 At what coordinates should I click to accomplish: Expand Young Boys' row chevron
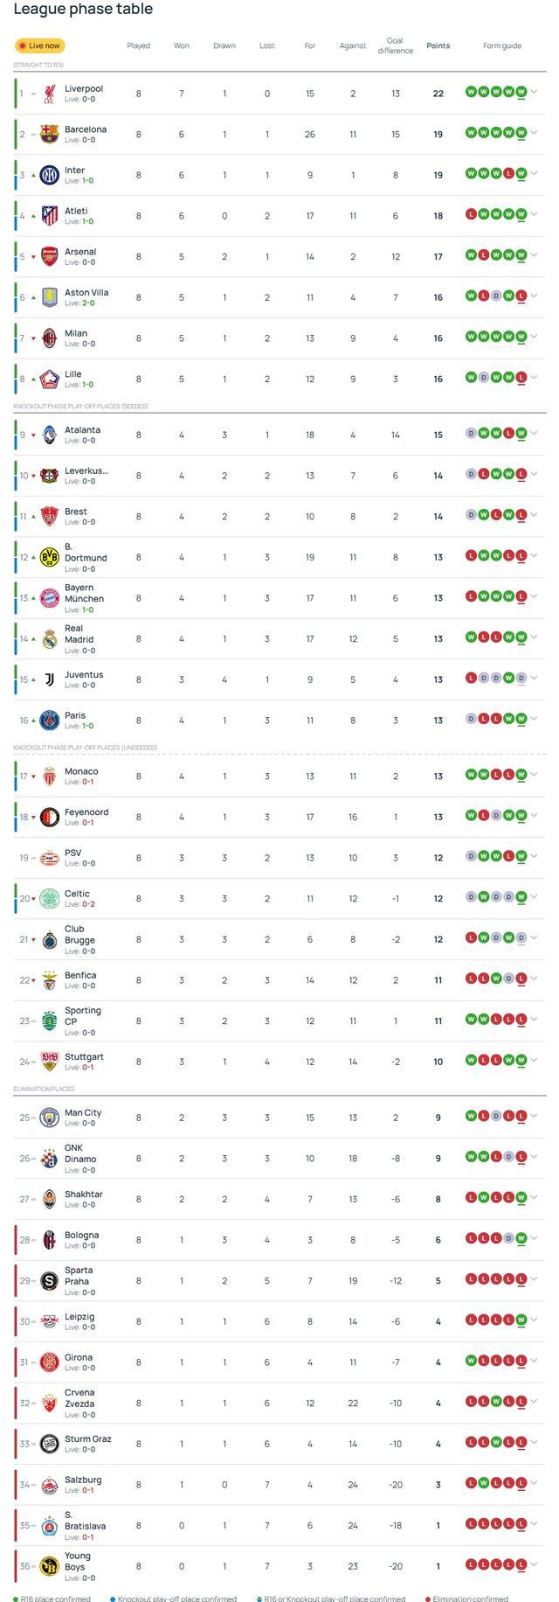[x=535, y=1564]
